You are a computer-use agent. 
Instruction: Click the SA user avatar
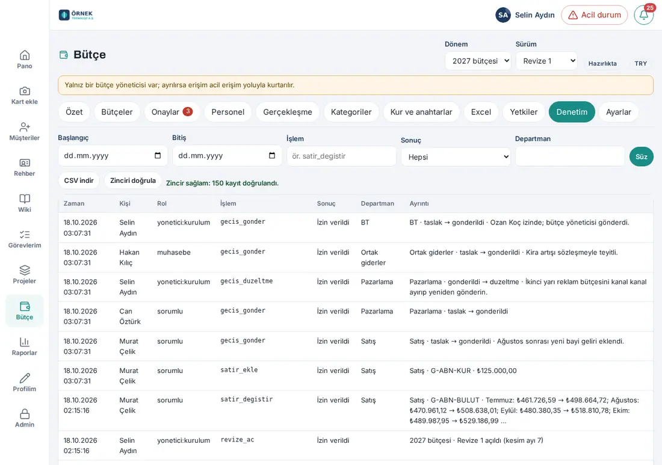503,15
